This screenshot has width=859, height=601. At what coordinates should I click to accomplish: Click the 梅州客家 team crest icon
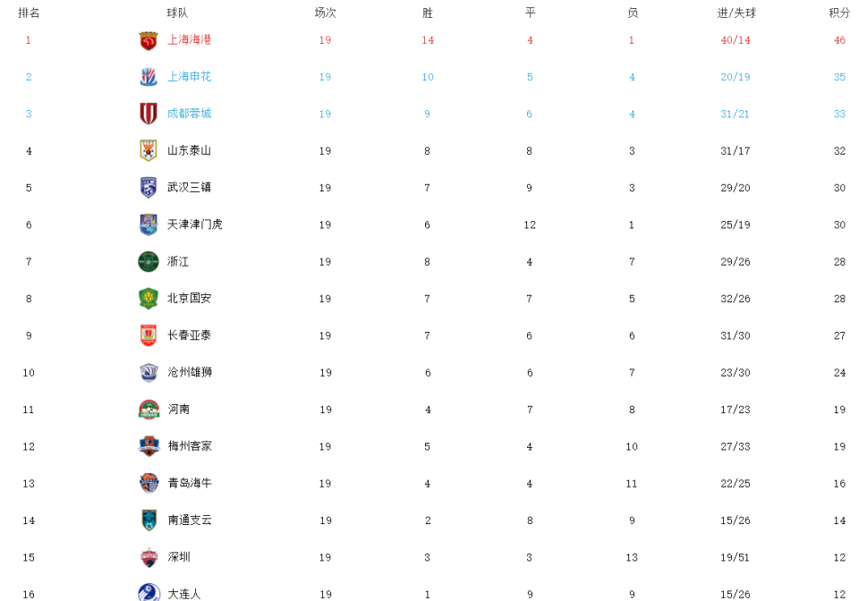[149, 446]
